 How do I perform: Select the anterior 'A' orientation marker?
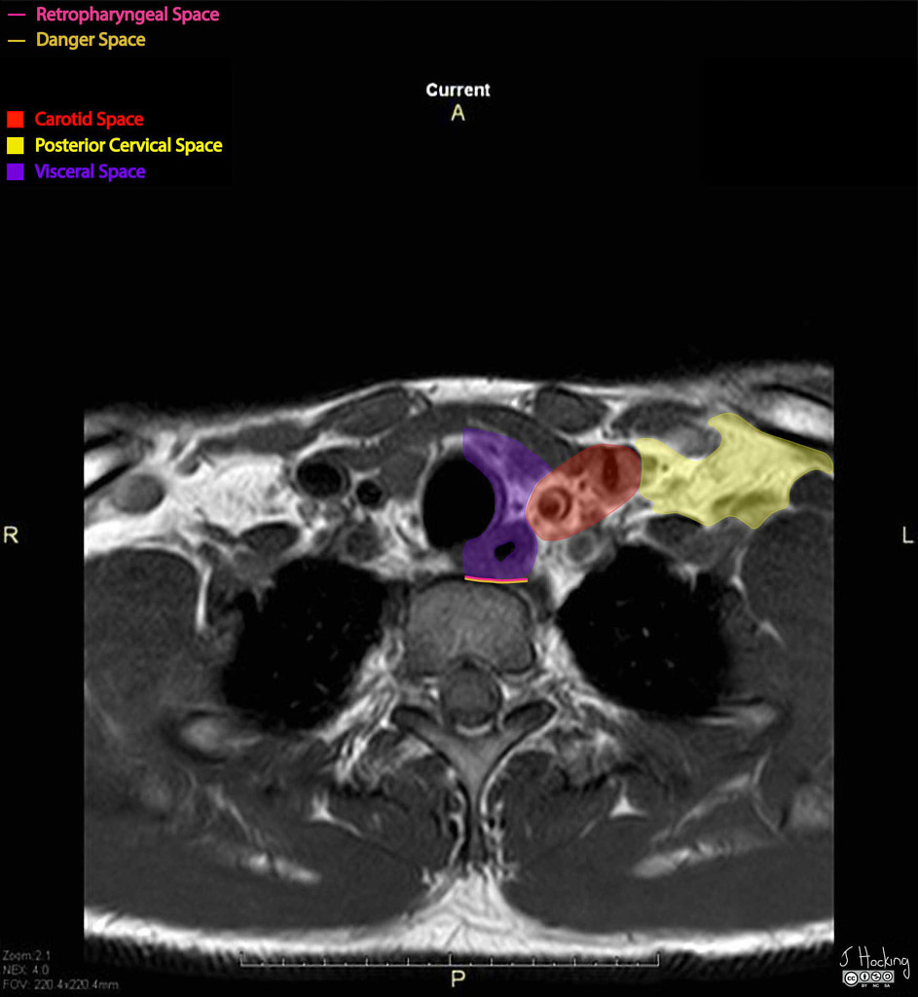(x=458, y=113)
